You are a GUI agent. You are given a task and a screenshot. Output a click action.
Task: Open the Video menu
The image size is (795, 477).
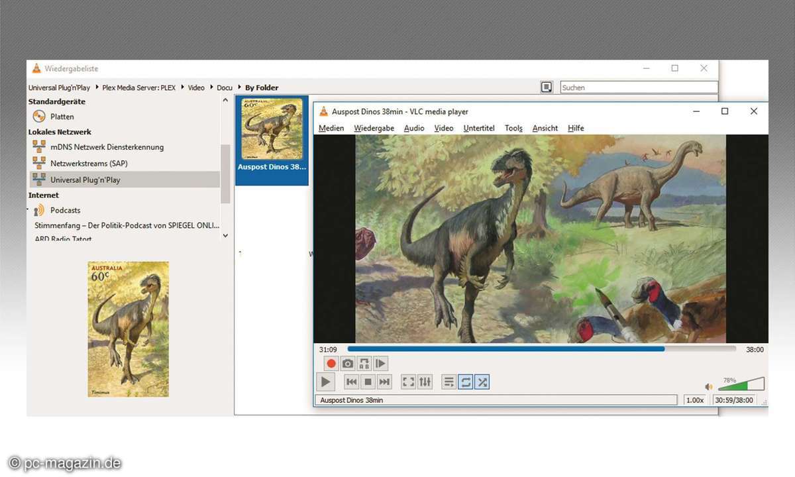click(x=444, y=128)
